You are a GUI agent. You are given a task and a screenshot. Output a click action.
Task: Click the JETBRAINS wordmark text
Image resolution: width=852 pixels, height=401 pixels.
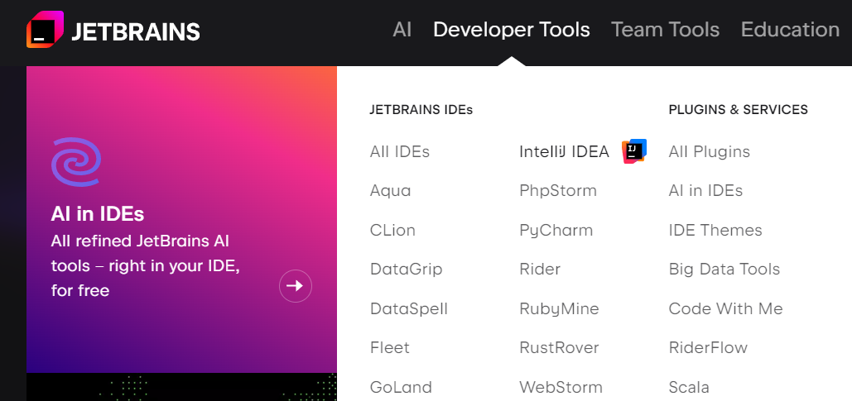(x=135, y=32)
